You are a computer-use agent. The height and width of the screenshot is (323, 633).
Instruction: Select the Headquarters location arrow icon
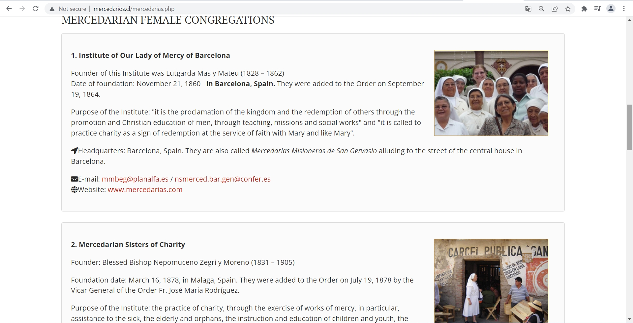pyautogui.click(x=75, y=151)
